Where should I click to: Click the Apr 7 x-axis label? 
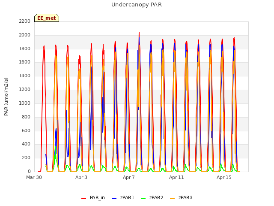pyautogui.click(x=129, y=177)
